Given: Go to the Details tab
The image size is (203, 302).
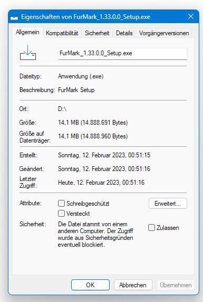Looking at the screenshot, I should click(x=124, y=33).
